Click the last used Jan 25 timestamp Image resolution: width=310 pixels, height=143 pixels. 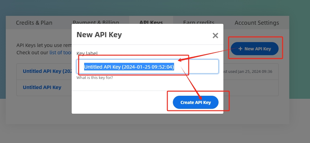click(x=248, y=72)
